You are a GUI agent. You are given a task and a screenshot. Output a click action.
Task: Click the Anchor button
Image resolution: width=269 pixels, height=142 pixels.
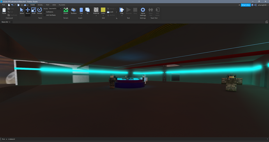pos(111,15)
